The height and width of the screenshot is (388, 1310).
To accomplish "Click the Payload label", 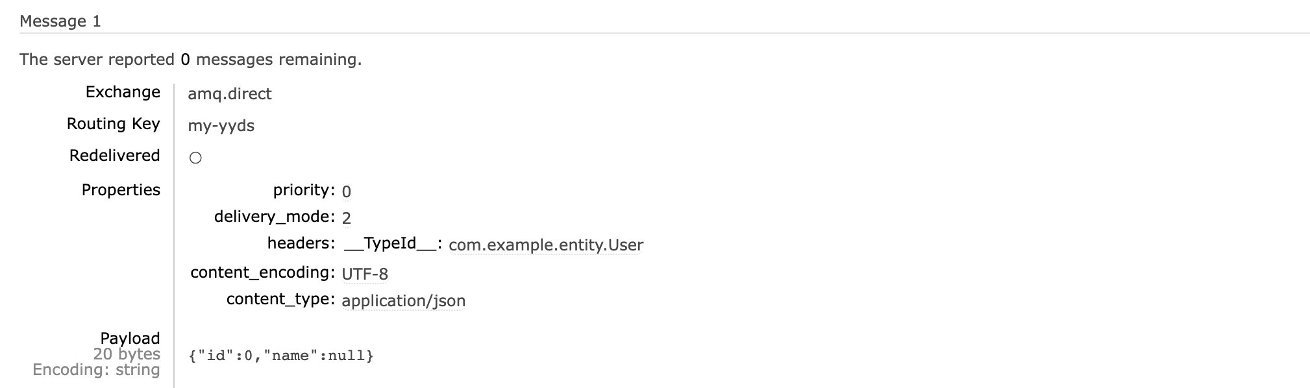I will click(130, 338).
